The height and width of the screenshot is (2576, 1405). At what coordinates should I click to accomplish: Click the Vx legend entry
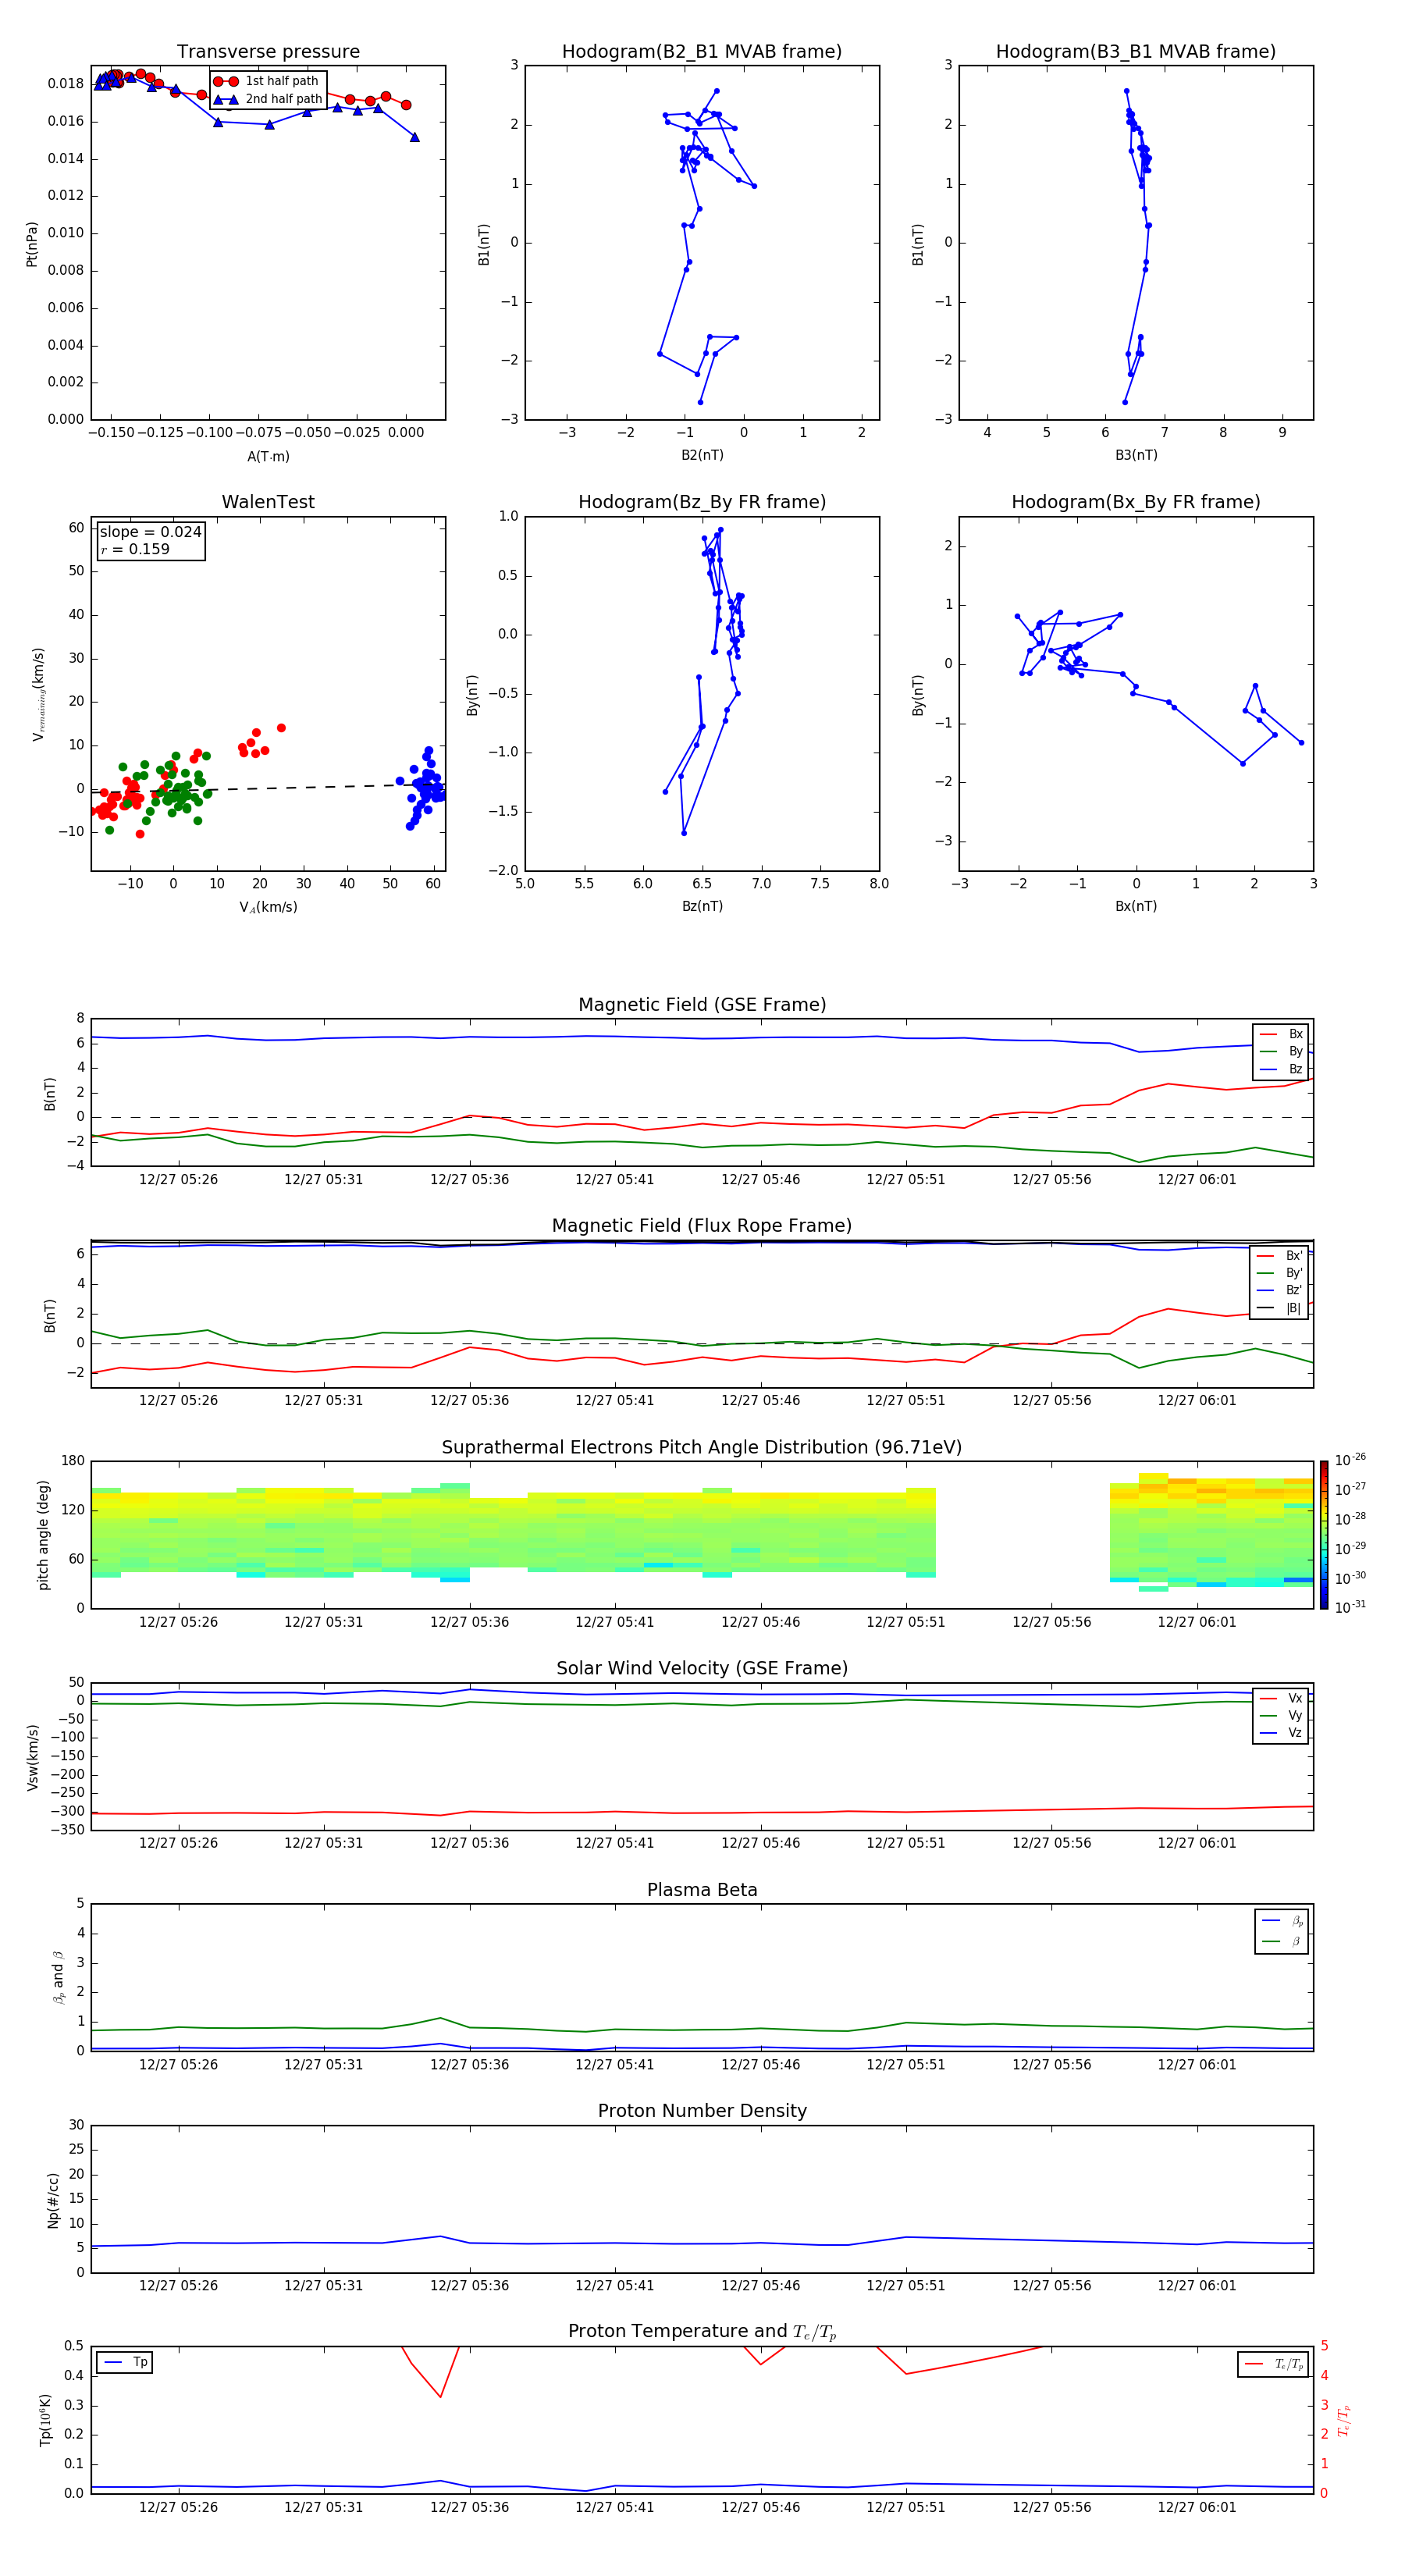click(x=1281, y=1698)
